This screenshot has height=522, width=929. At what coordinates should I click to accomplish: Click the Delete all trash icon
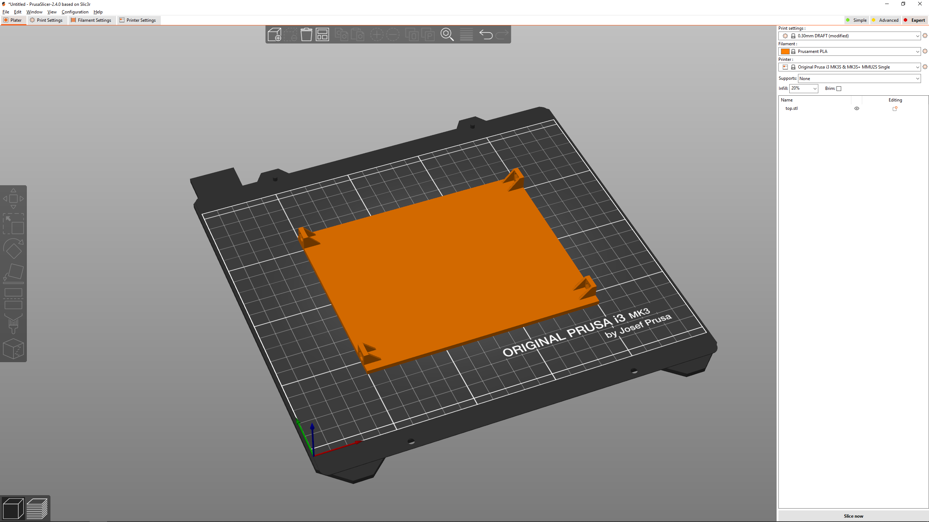point(306,35)
